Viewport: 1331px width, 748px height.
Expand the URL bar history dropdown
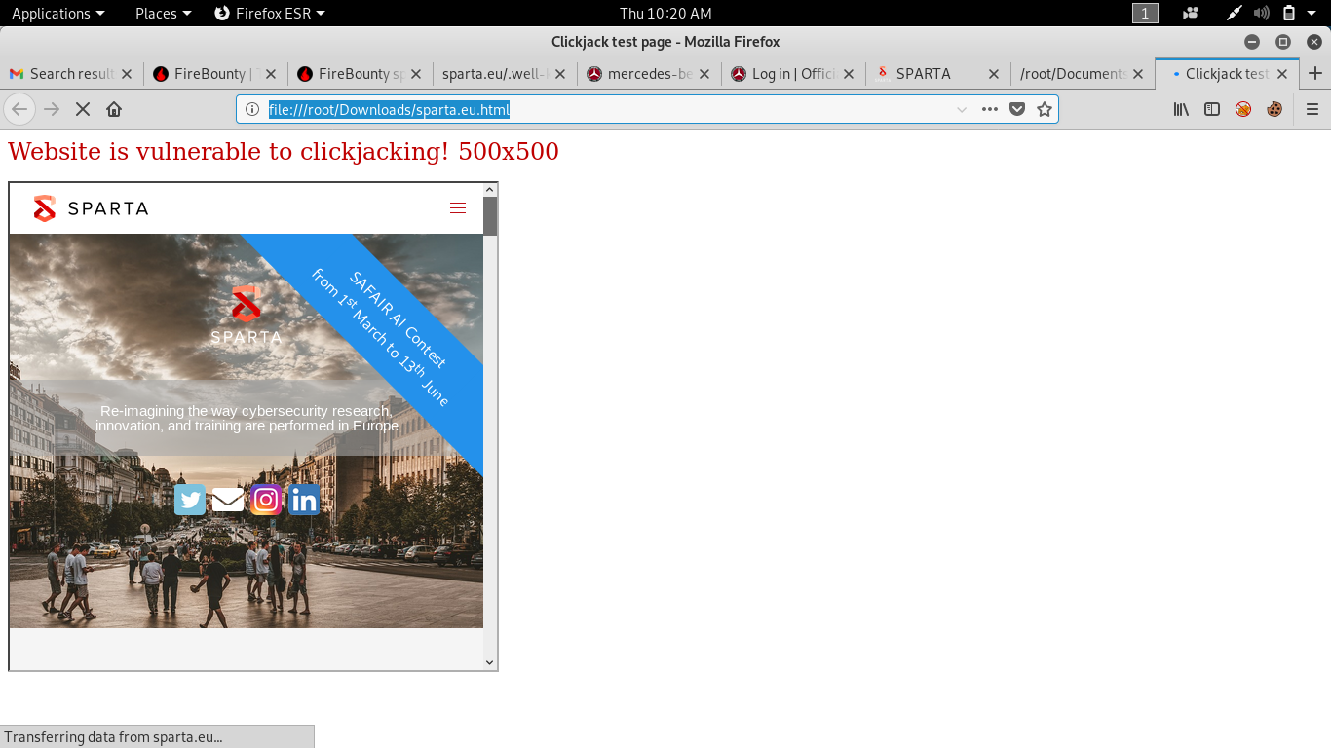click(x=962, y=109)
